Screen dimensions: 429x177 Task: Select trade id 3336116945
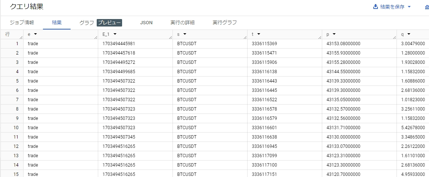(x=264, y=146)
